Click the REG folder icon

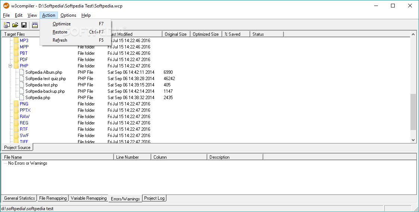(16, 123)
